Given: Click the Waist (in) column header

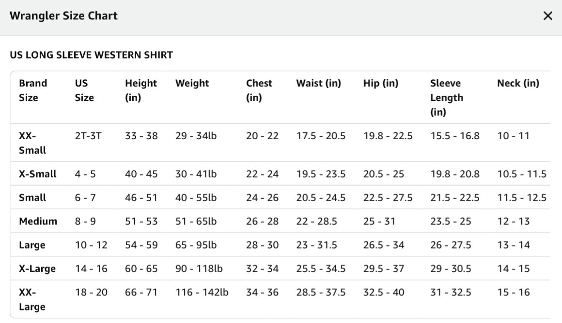Looking at the screenshot, I should (x=318, y=83).
